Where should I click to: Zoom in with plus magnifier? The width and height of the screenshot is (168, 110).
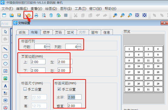[x=115, y=15]
